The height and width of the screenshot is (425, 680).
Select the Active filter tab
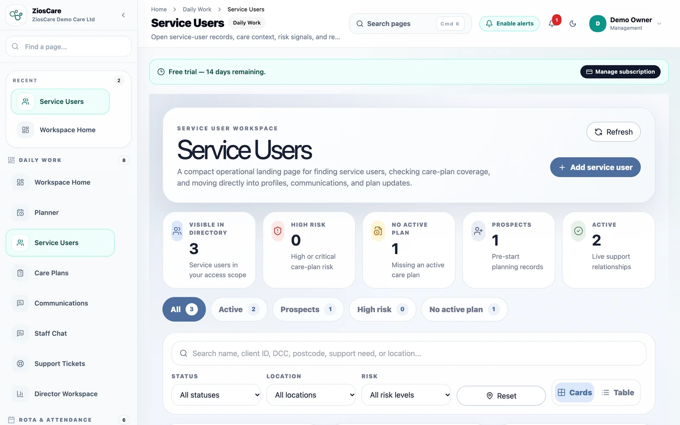click(239, 309)
